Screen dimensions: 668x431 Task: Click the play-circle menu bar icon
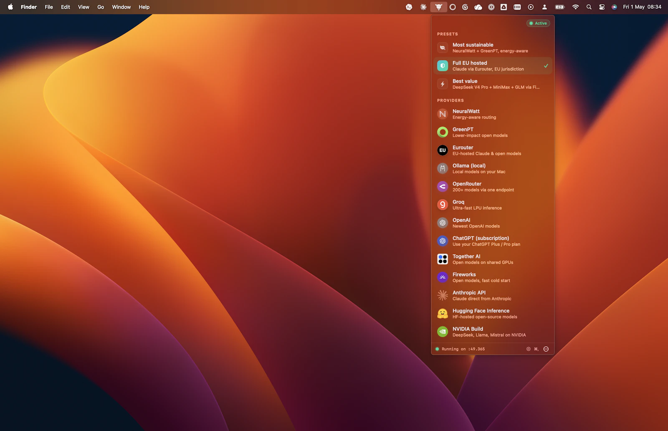tap(531, 7)
